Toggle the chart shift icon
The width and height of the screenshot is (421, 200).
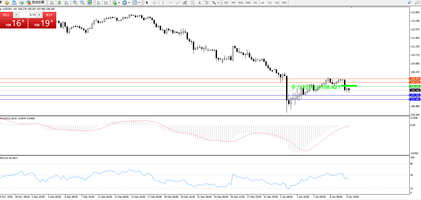point(106,3)
